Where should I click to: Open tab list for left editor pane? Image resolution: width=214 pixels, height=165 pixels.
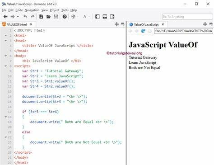[123, 24]
